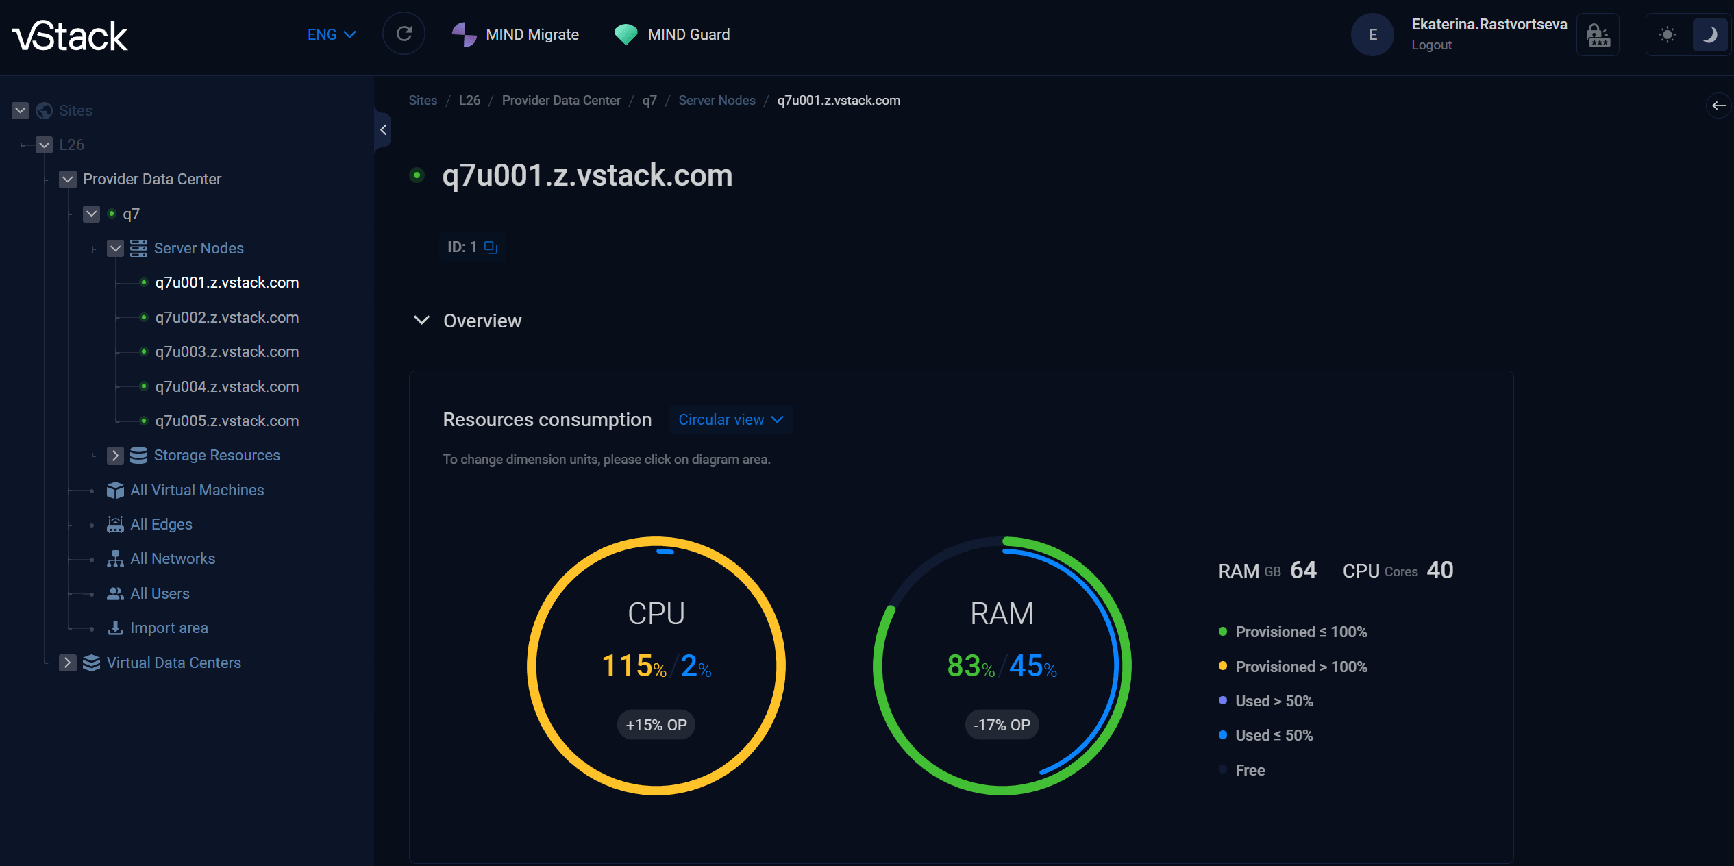Open the ENG language dropdown

pyautogui.click(x=332, y=34)
